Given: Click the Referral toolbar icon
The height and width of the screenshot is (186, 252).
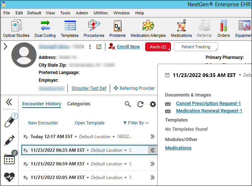Looking at the screenshot, I should tap(204, 29).
